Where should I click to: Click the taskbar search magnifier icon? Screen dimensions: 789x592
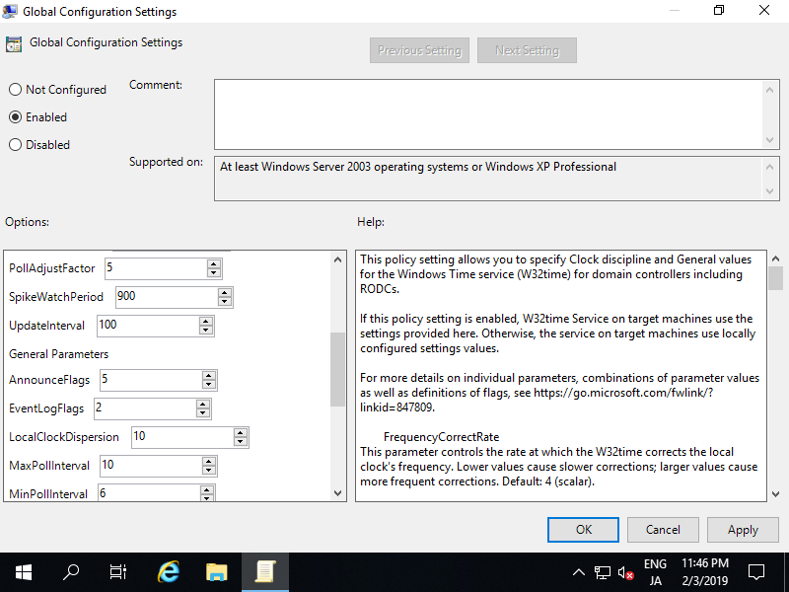click(71, 571)
